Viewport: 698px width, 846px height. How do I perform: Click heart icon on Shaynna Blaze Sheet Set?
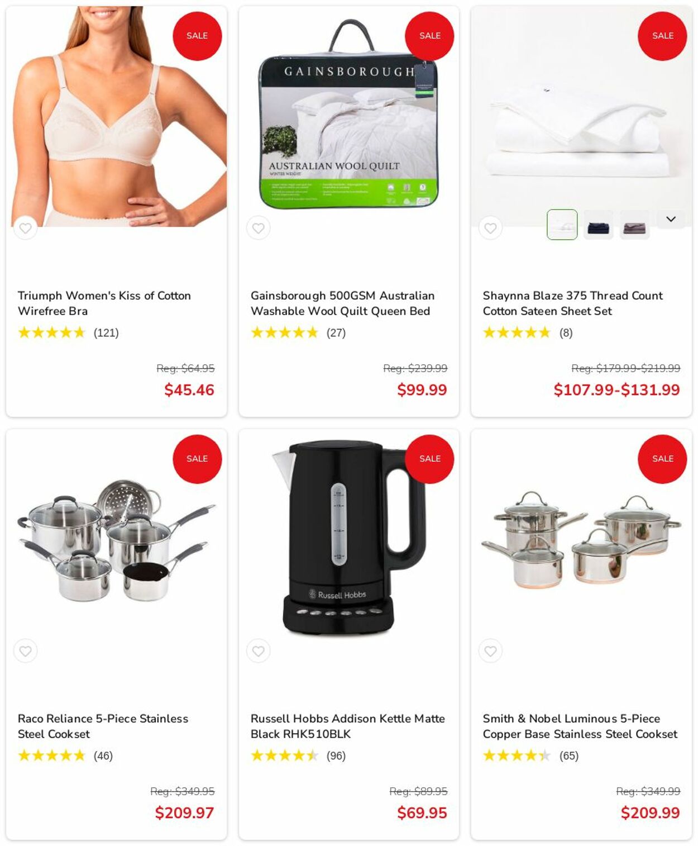(x=490, y=228)
